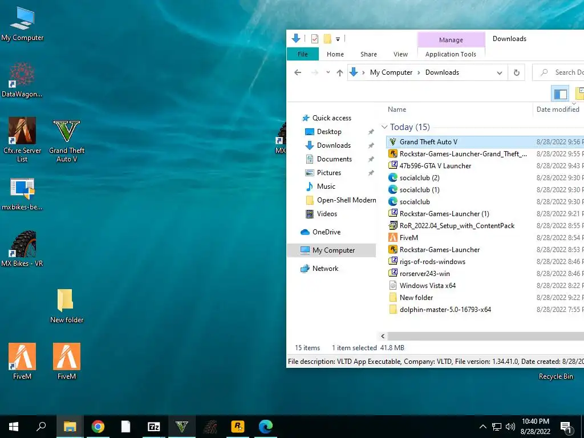The height and width of the screenshot is (438, 584).
Task: Open Desktop in navigation pane
Action: pos(329,132)
